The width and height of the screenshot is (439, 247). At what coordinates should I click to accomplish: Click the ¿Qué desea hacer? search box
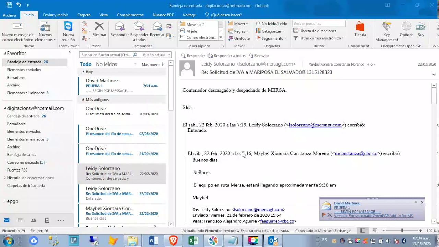pyautogui.click(x=223, y=15)
